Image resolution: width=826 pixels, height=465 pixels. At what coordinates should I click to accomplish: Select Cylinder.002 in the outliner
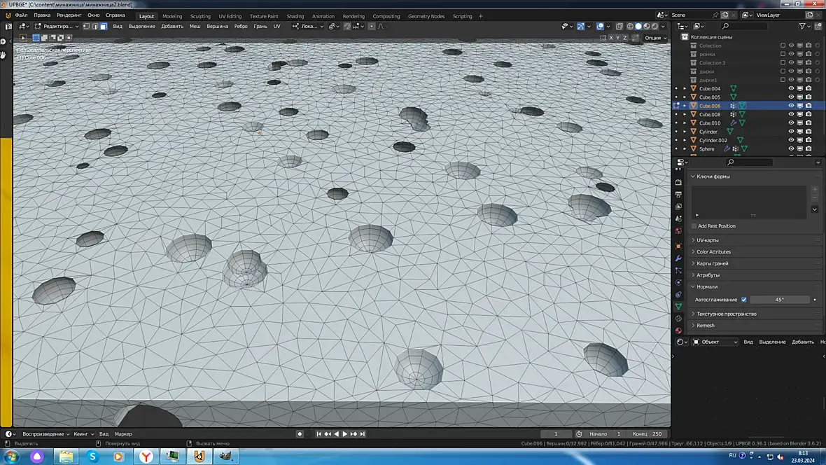[713, 140]
